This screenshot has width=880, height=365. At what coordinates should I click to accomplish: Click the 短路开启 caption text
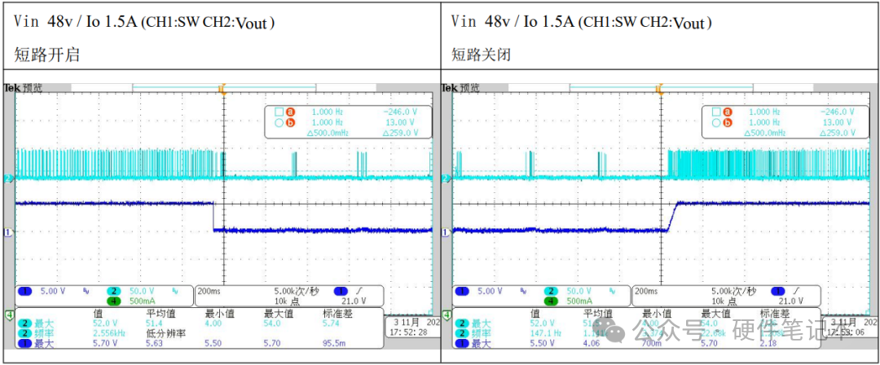[x=47, y=55]
